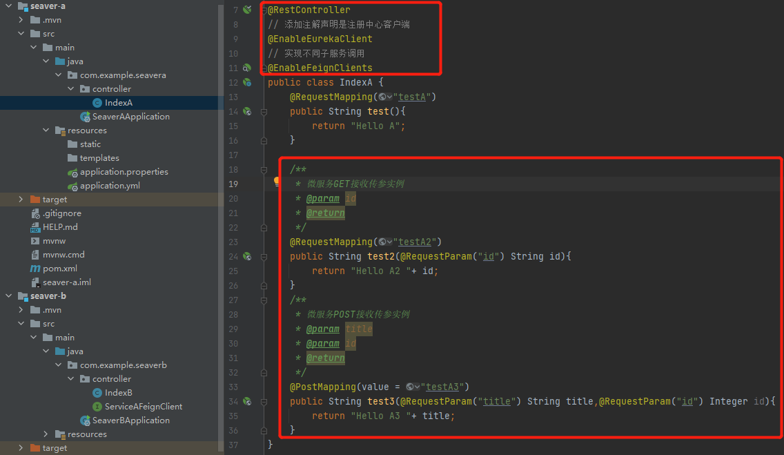Click the gutter icon beside line 11

(247, 68)
